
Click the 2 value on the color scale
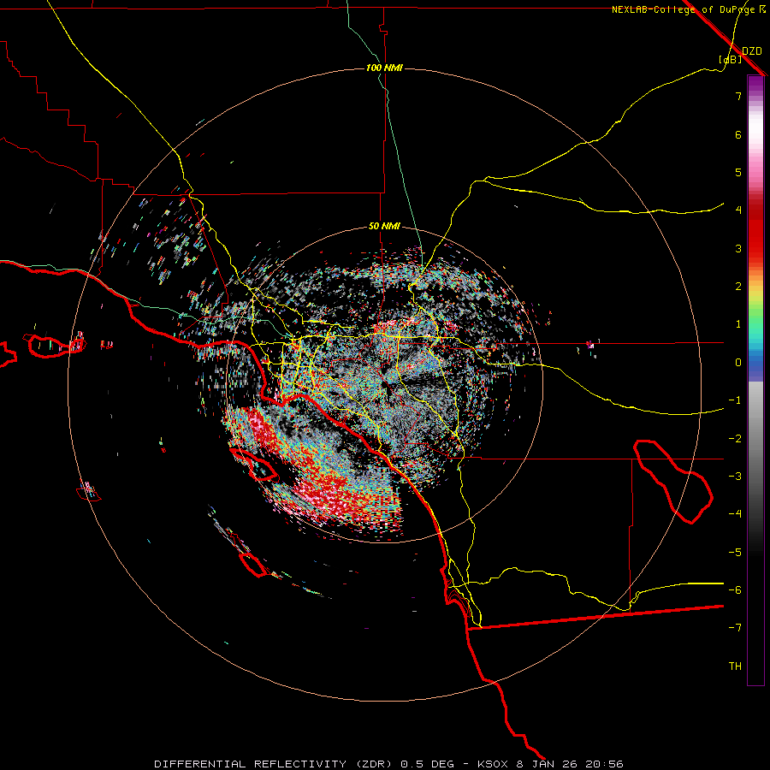(x=738, y=287)
